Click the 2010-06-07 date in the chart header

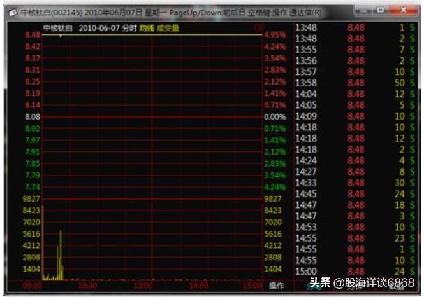[99, 28]
